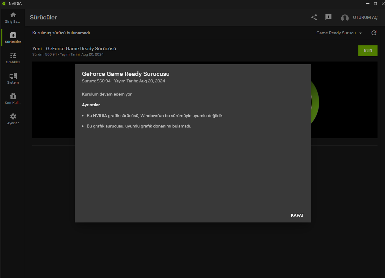Viewport: 385px width, 278px height.
Task: Click the Sürücüler page heading
Action: pos(43,17)
